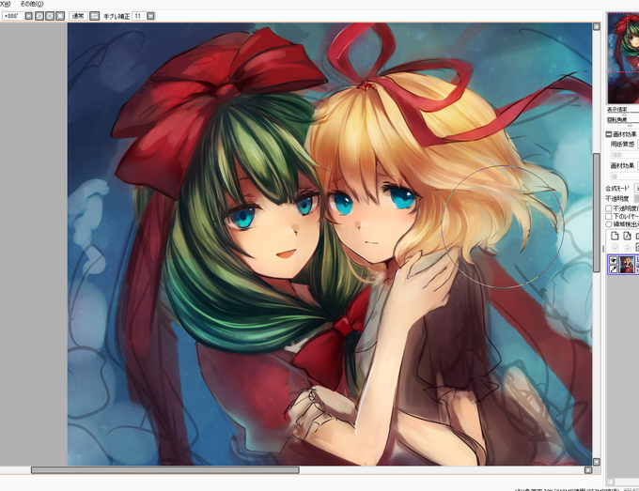Toggle layer visibility eye icon
Image resolution: width=639 pixels, height=491 pixels.
(x=613, y=260)
